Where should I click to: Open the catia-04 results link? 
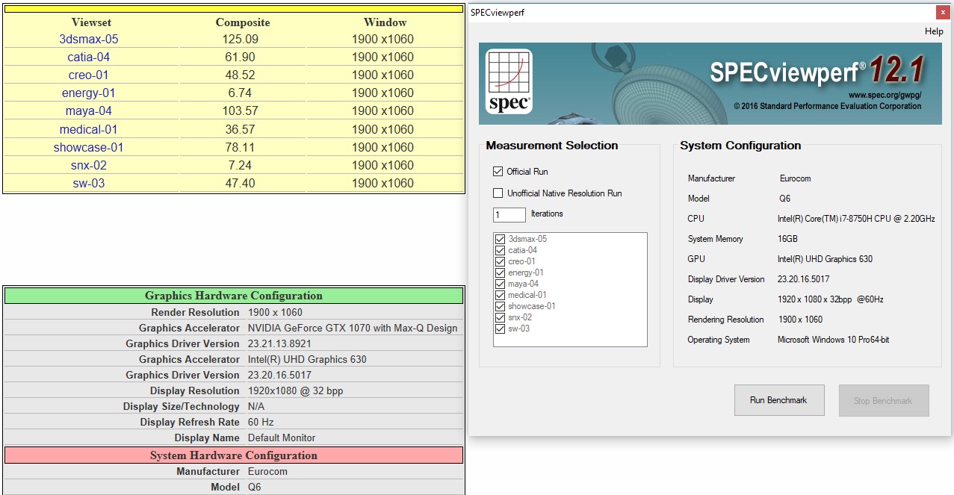89,57
